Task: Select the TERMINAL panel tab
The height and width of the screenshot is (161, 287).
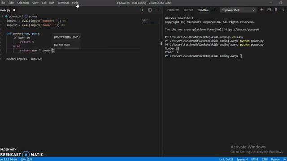Action: click(x=203, y=10)
